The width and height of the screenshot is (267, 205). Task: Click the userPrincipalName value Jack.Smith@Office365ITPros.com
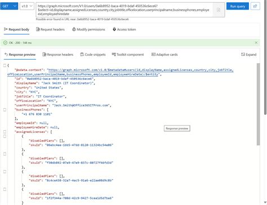click(x=81, y=105)
